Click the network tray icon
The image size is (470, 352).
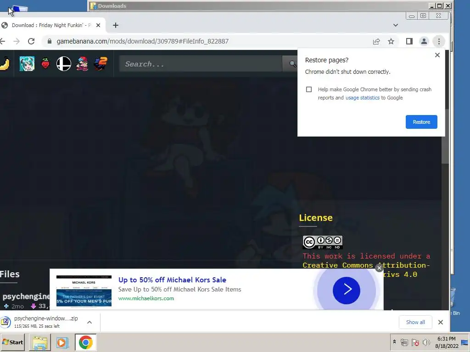click(x=404, y=342)
